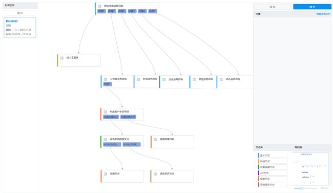
Task: Select 收集按键节点 in the node library
Action: (273, 167)
